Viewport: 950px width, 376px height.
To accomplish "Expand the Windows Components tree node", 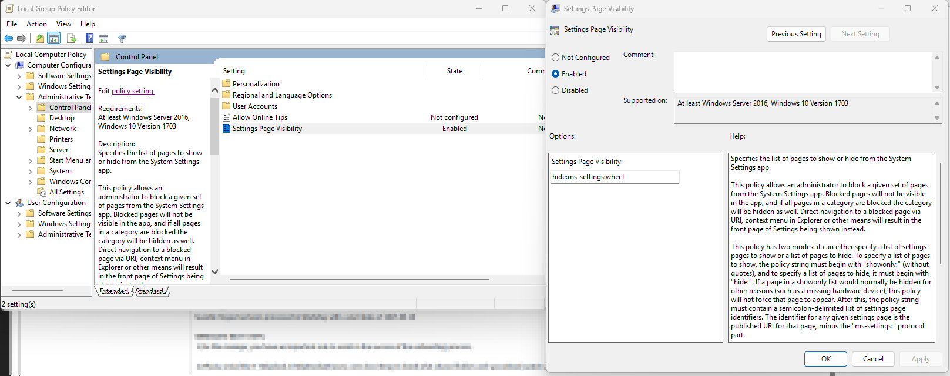I will click(30, 182).
